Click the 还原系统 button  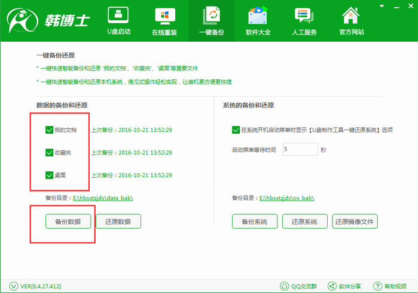coord(304,222)
